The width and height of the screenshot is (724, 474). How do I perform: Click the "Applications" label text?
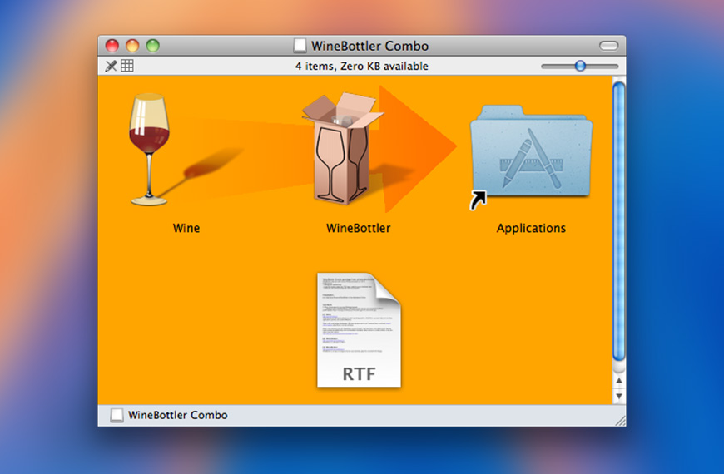(x=531, y=228)
